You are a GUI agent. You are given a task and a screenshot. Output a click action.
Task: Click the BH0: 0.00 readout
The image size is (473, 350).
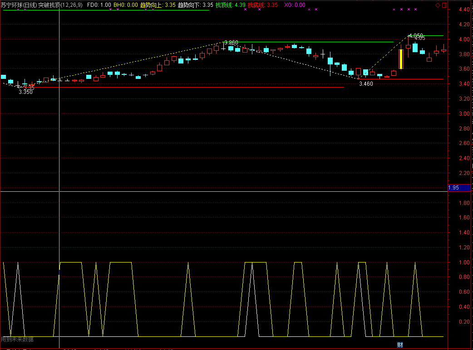pos(125,5)
